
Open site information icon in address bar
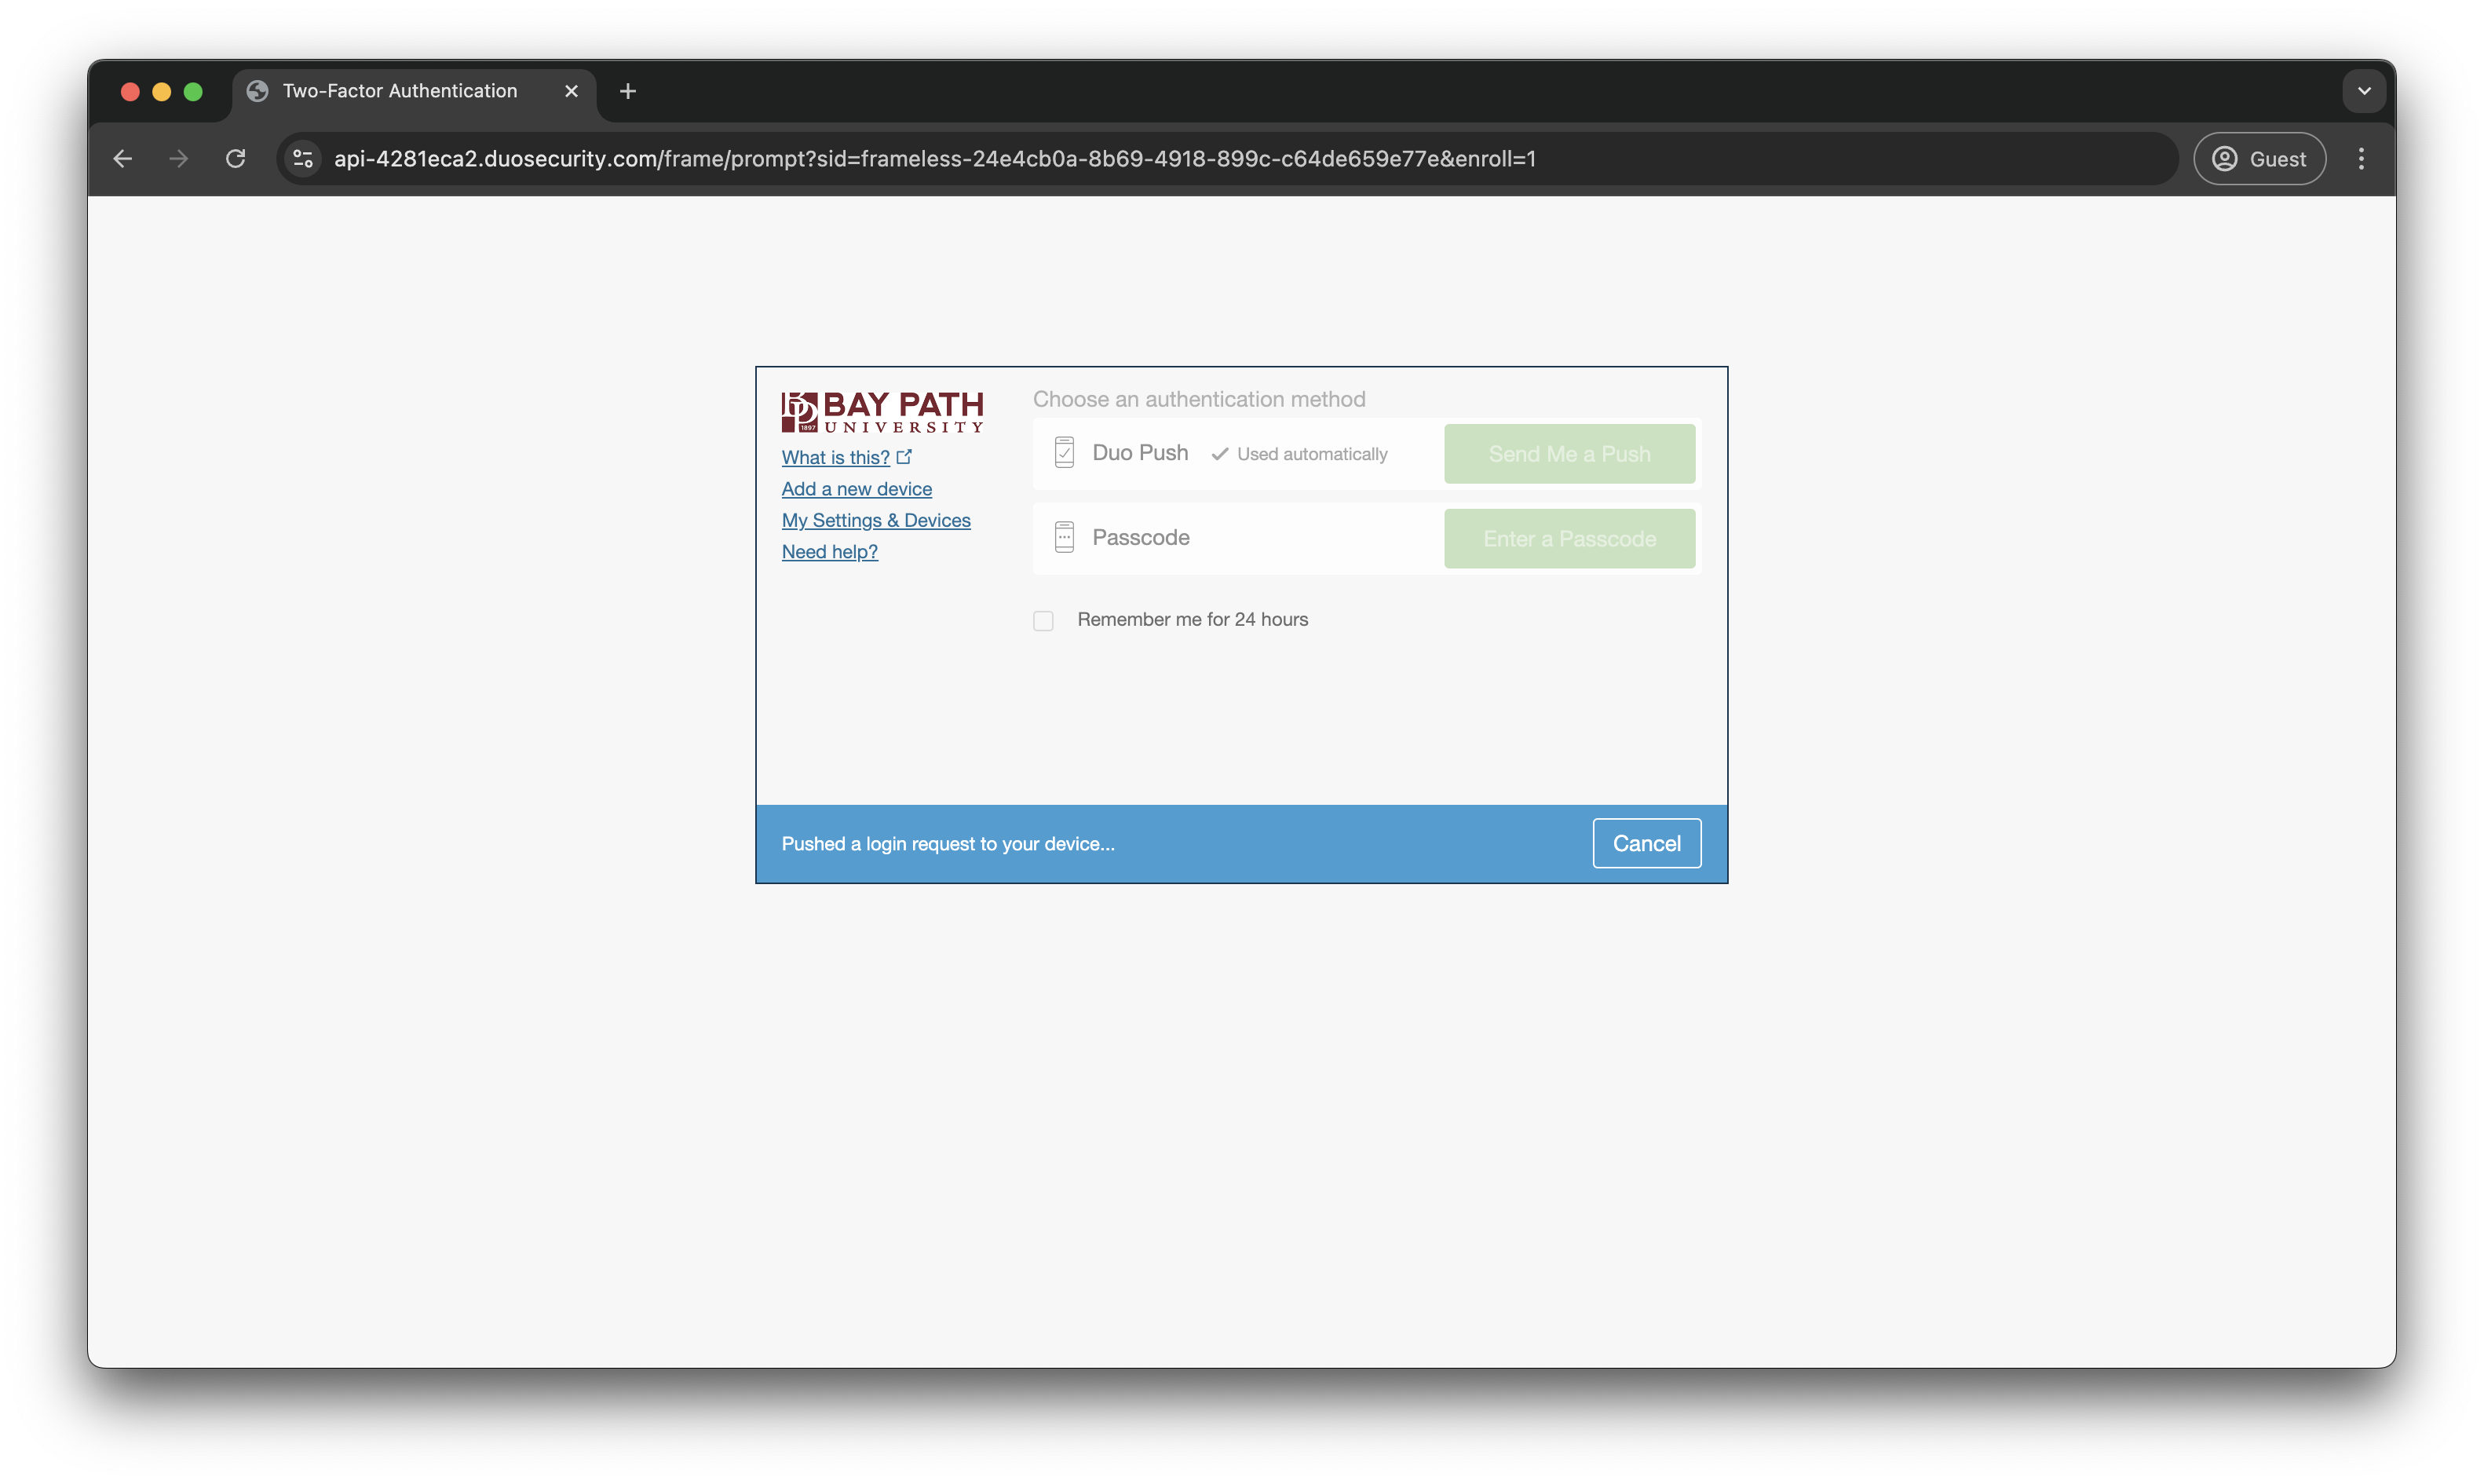(x=303, y=159)
